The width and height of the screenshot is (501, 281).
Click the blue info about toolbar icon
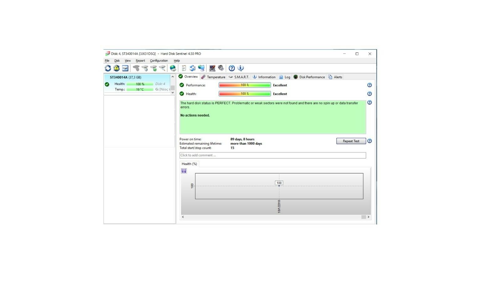click(x=240, y=68)
